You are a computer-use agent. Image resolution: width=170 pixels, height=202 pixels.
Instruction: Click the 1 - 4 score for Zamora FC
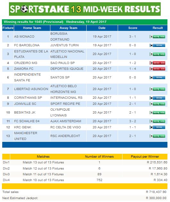tap(132, 69)
